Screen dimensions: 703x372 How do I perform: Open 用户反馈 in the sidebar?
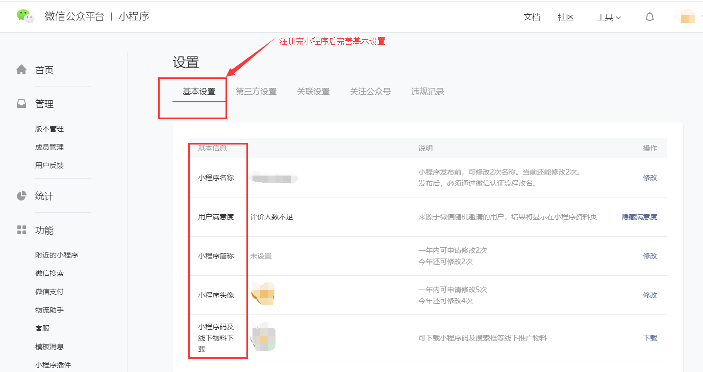[49, 165]
